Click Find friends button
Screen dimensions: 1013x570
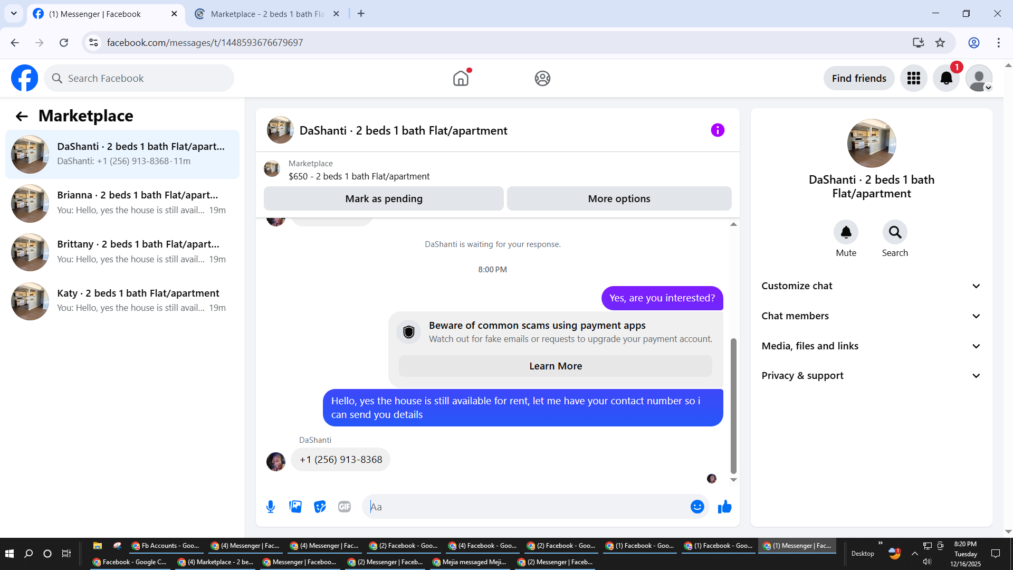pyautogui.click(x=859, y=78)
